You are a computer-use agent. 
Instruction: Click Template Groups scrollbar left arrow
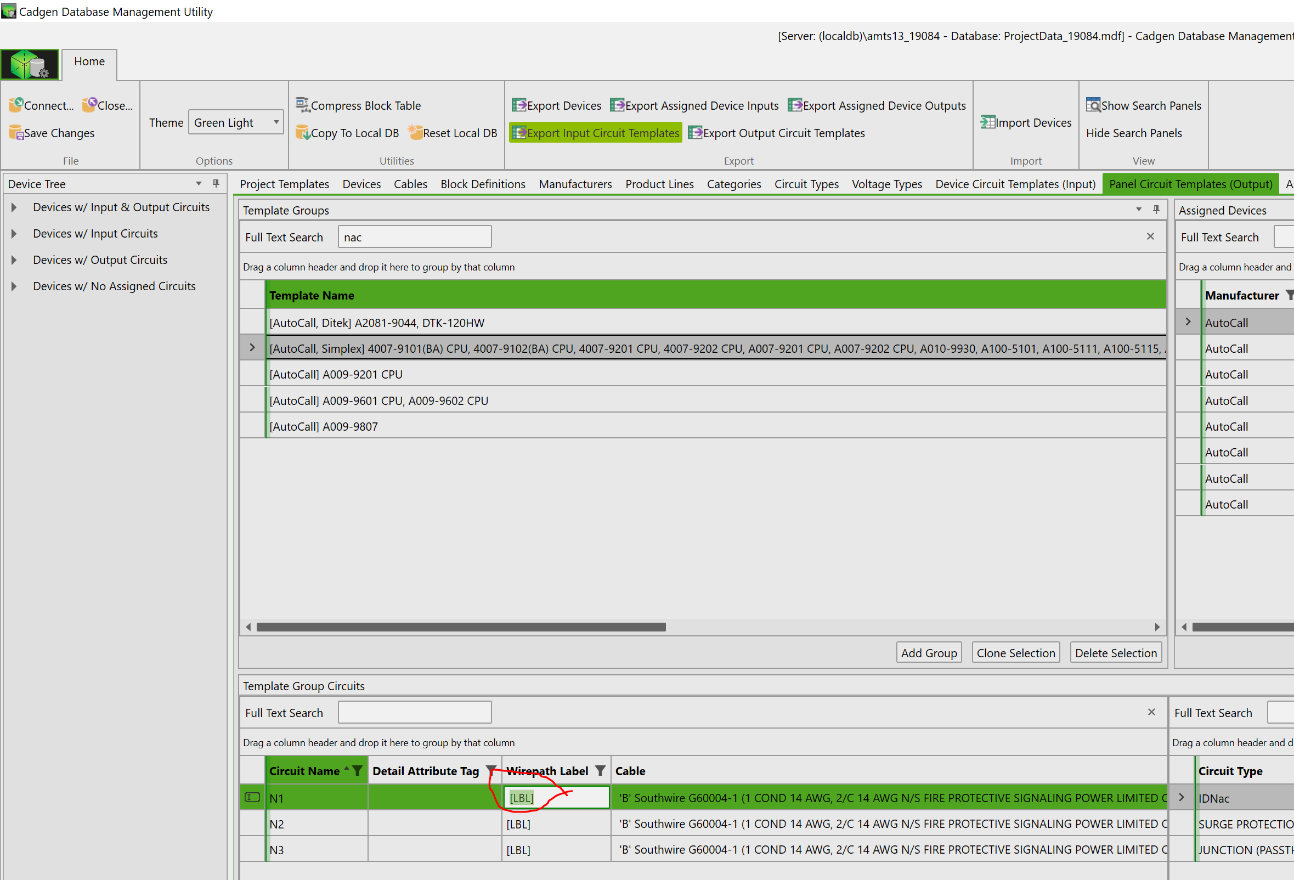[248, 627]
